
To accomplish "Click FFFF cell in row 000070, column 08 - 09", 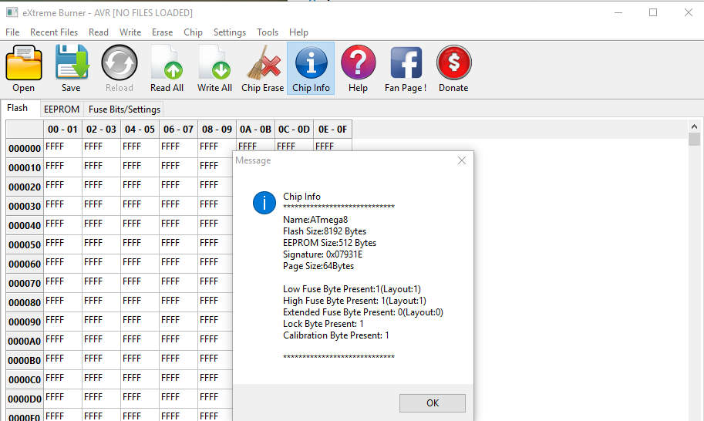I will [x=215, y=283].
